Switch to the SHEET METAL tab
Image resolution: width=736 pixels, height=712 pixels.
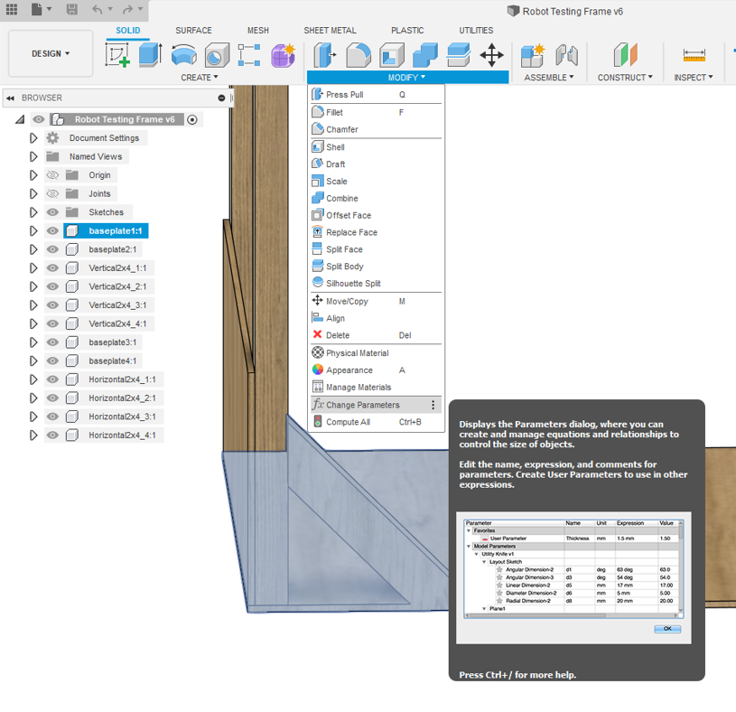click(330, 31)
